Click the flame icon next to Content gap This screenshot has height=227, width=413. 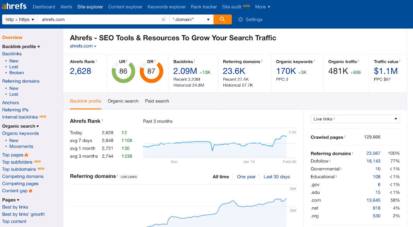coord(31,191)
